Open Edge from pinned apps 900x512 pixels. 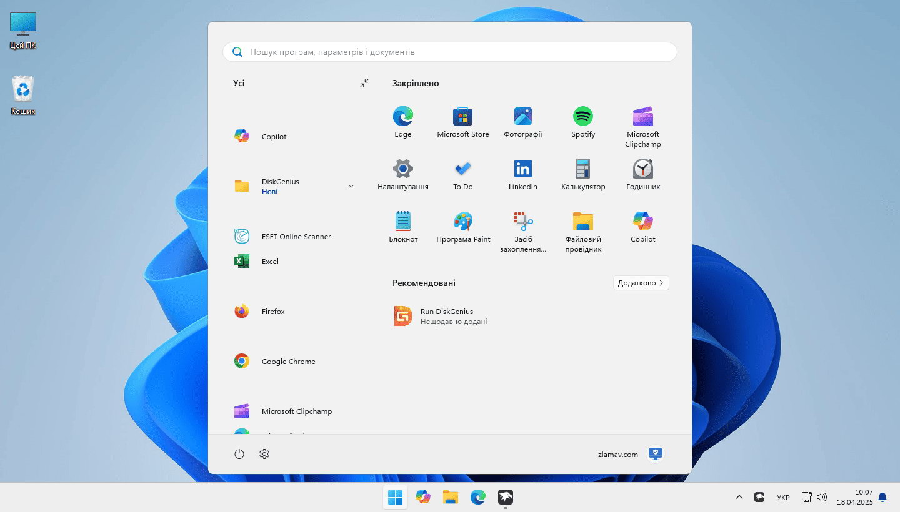[403, 122]
